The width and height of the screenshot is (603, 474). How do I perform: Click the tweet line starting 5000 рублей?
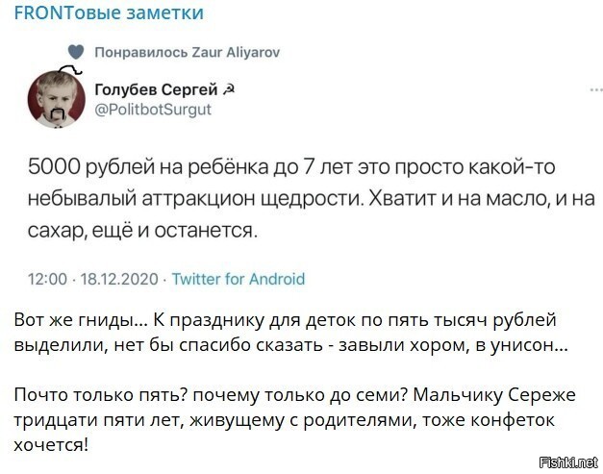291,167
